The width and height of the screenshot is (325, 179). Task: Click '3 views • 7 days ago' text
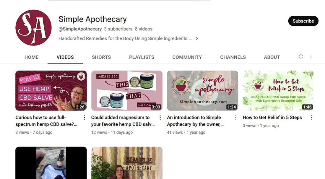34,132
